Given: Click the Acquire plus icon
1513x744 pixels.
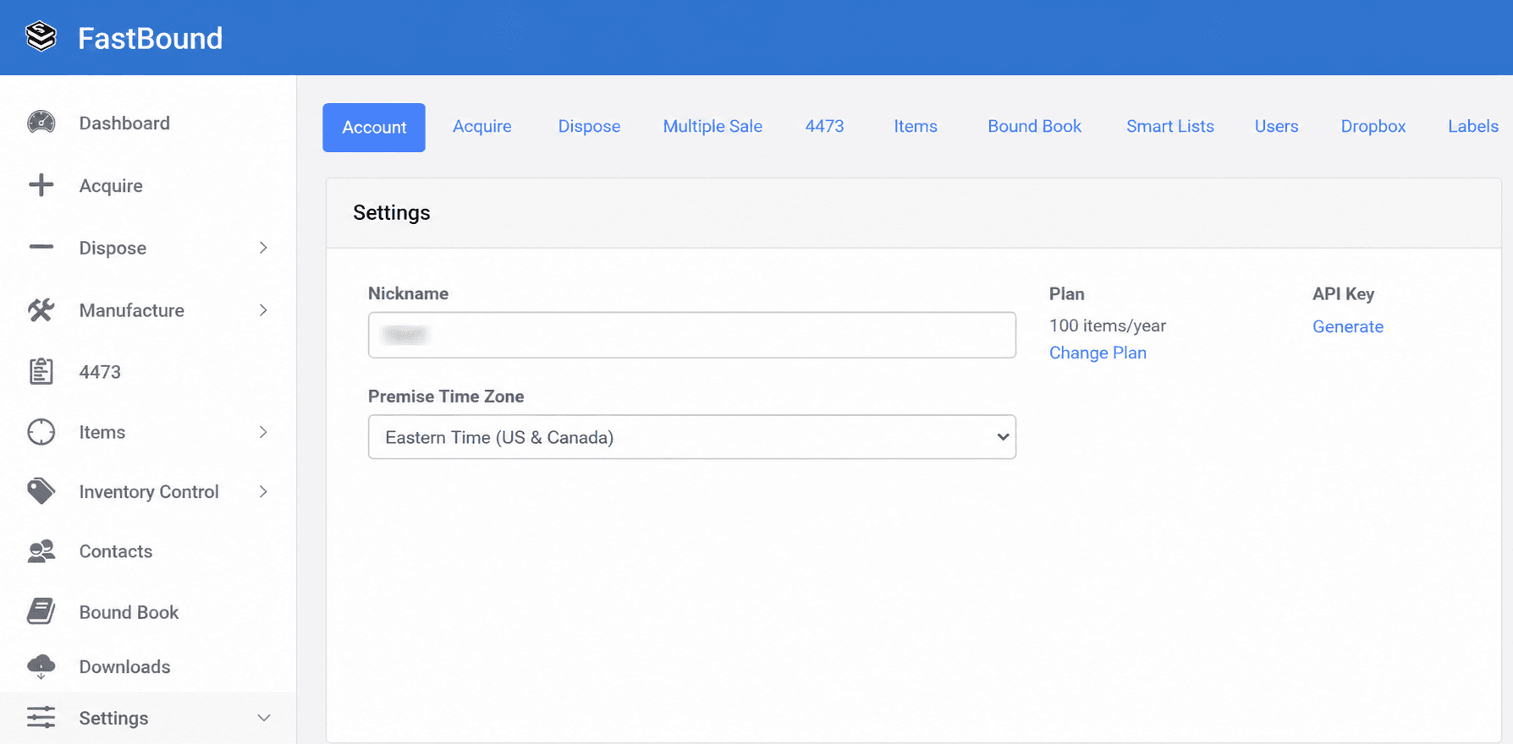Looking at the screenshot, I should [x=41, y=185].
